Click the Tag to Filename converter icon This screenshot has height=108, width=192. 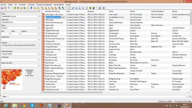[x=42, y=8]
